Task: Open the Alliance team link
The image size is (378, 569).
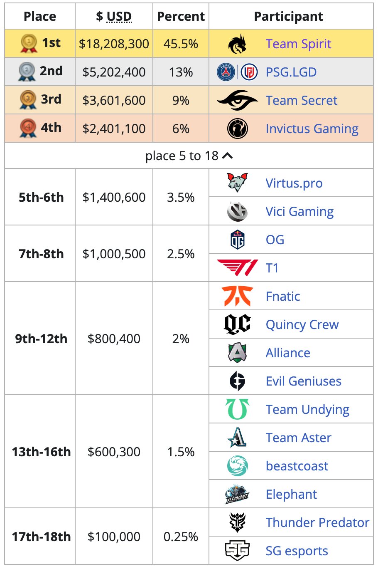Action: (x=288, y=353)
